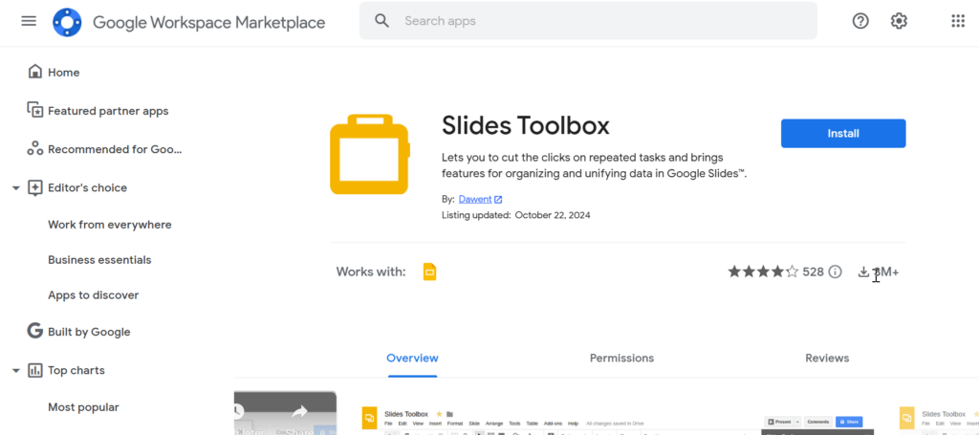
Task: Open the Help question mark icon
Action: 860,21
